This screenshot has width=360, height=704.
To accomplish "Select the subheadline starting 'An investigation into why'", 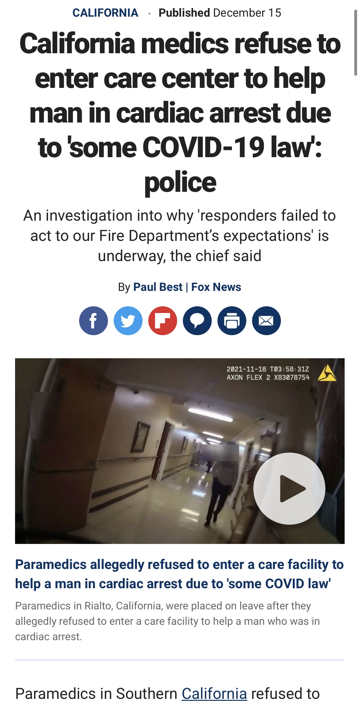I will 180,236.
